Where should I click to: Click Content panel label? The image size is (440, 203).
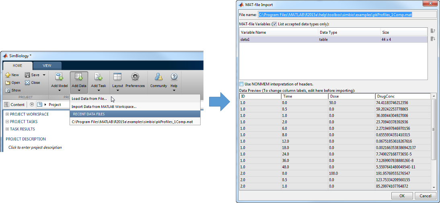coord(17,104)
